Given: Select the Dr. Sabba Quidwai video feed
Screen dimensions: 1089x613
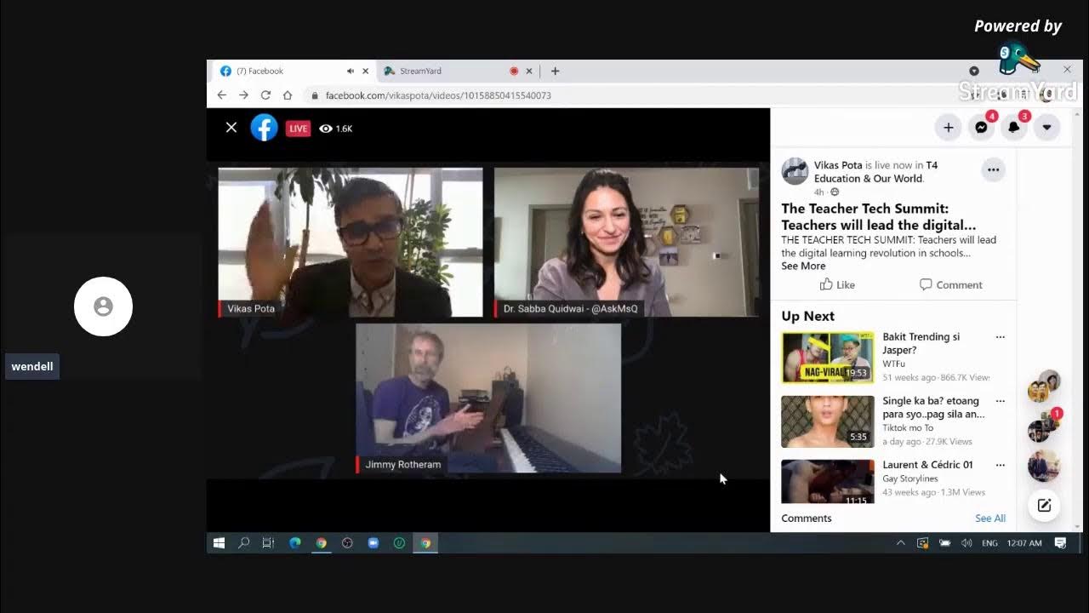Looking at the screenshot, I should (626, 243).
